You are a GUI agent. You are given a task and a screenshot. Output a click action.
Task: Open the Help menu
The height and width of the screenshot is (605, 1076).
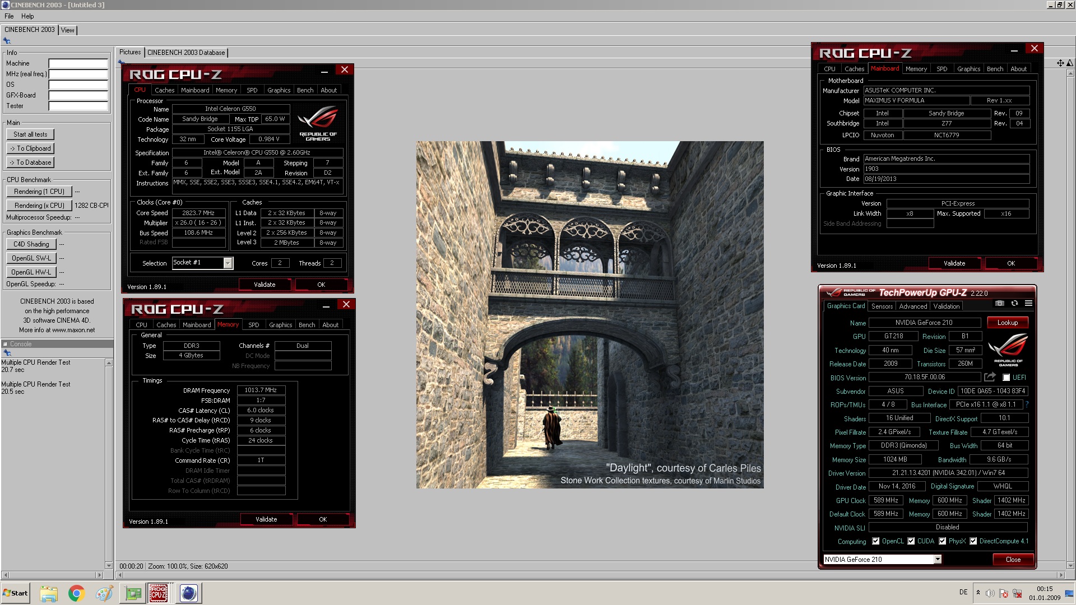[x=27, y=16]
